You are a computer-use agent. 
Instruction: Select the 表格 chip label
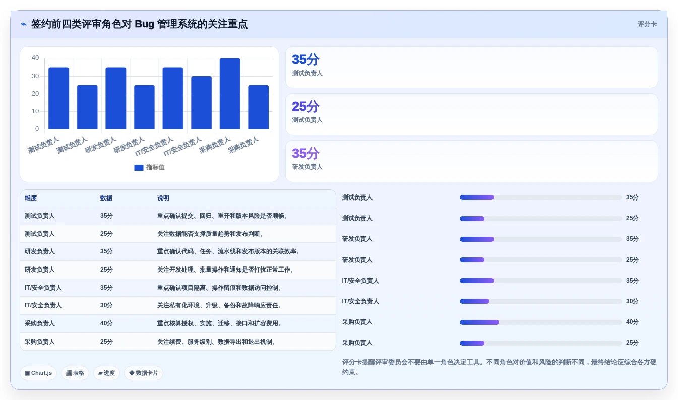(x=79, y=373)
